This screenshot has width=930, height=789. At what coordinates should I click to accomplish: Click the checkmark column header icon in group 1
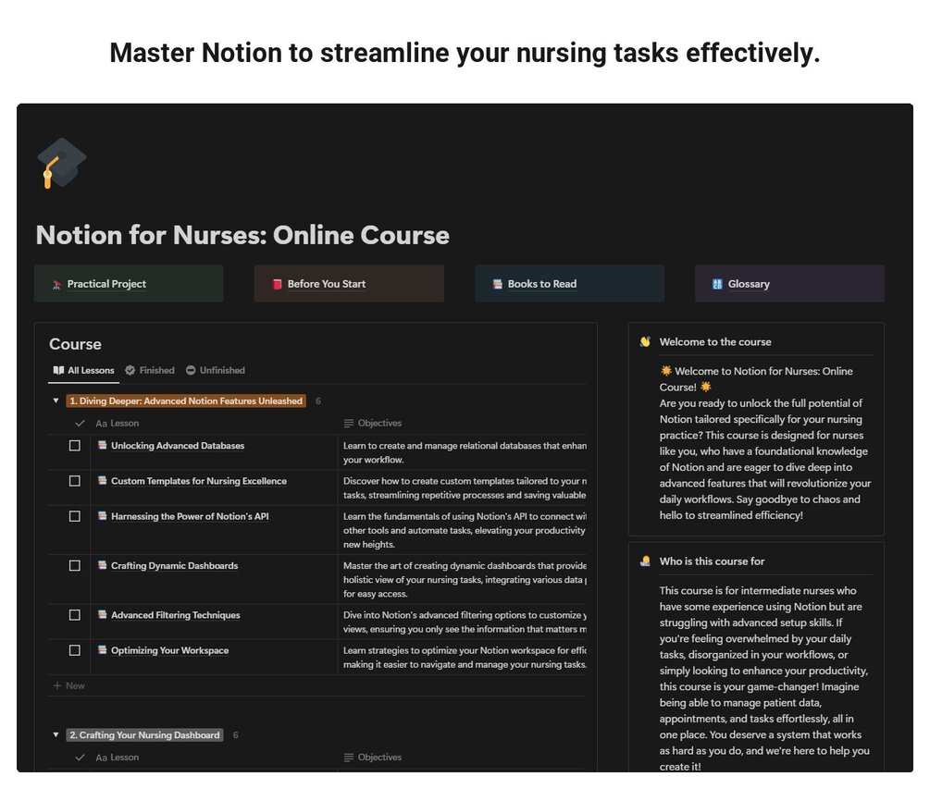click(81, 424)
